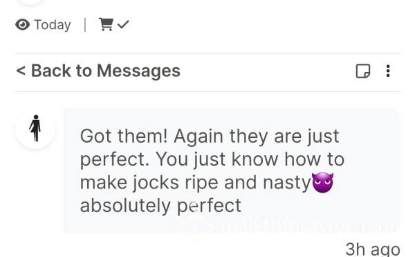Open the partially visible avatar circle at top

pos(30,2)
